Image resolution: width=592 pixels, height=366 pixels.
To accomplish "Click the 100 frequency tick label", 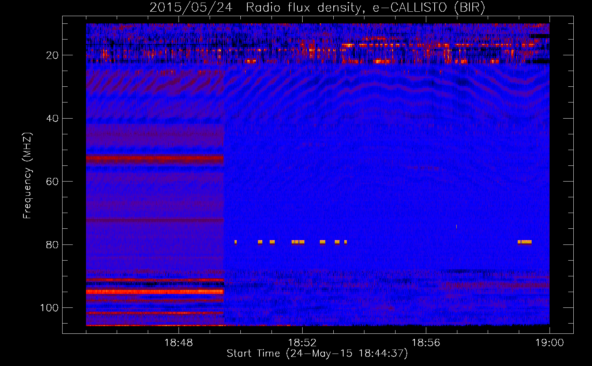I will tap(49, 308).
